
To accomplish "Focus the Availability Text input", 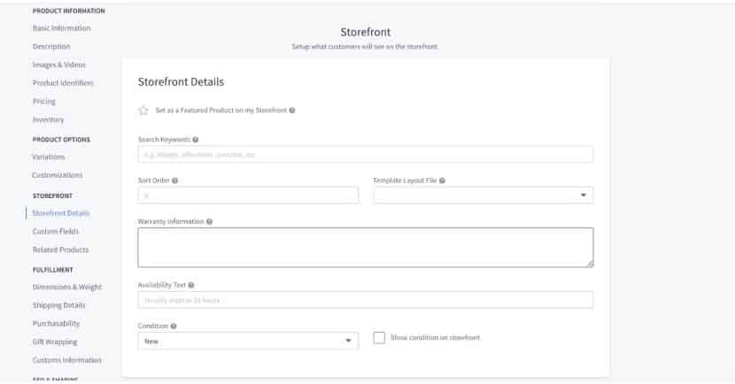I will point(366,300).
